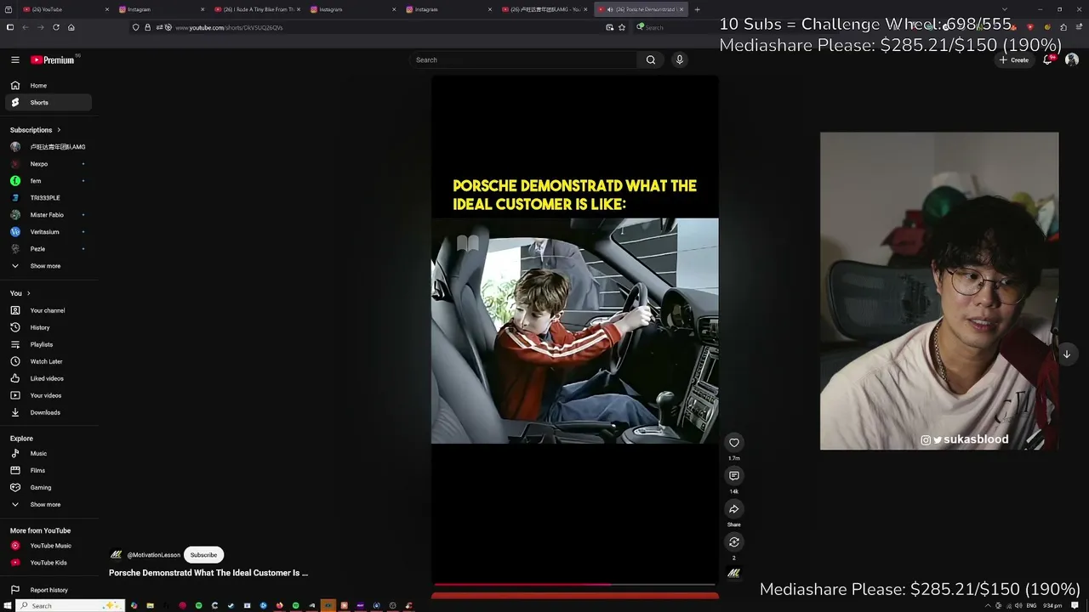The height and width of the screenshot is (612, 1089).
Task: Go to next Short with down arrow
Action: (x=1066, y=354)
